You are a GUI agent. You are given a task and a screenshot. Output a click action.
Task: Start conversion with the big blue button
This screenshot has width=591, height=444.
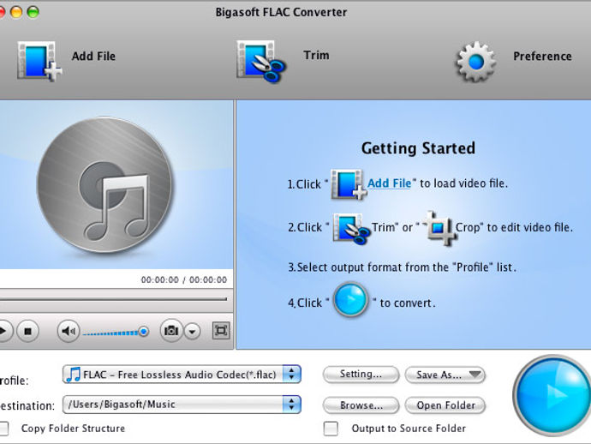pos(552,394)
